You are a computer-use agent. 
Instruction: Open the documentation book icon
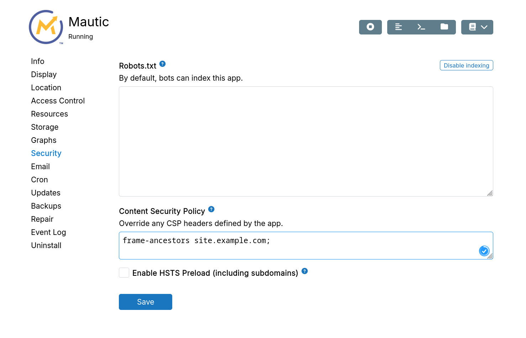pyautogui.click(x=473, y=27)
